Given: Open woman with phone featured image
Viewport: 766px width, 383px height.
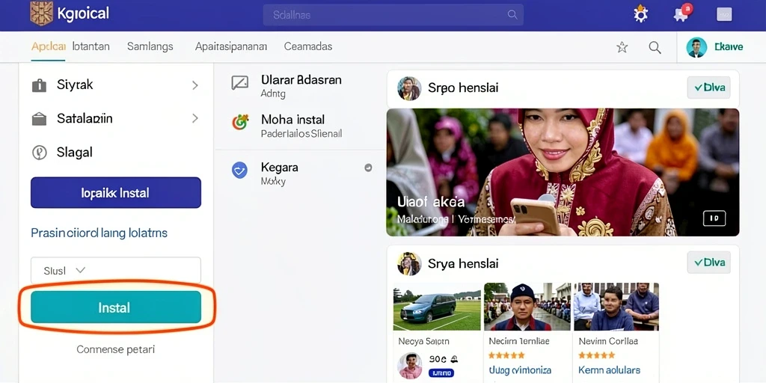Looking at the screenshot, I should pyautogui.click(x=563, y=172).
